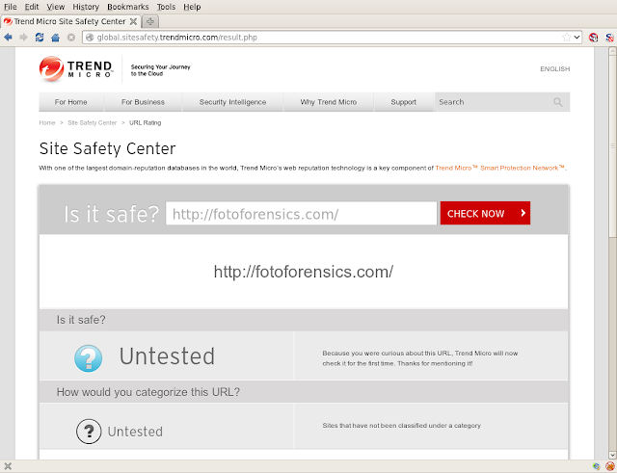Click the large http://fotoforensics.com/ result text
This screenshot has height=473, width=617.
pyautogui.click(x=304, y=272)
